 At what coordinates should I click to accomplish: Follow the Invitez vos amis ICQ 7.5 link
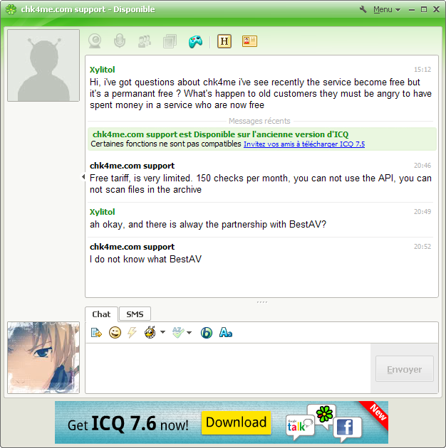(x=304, y=144)
